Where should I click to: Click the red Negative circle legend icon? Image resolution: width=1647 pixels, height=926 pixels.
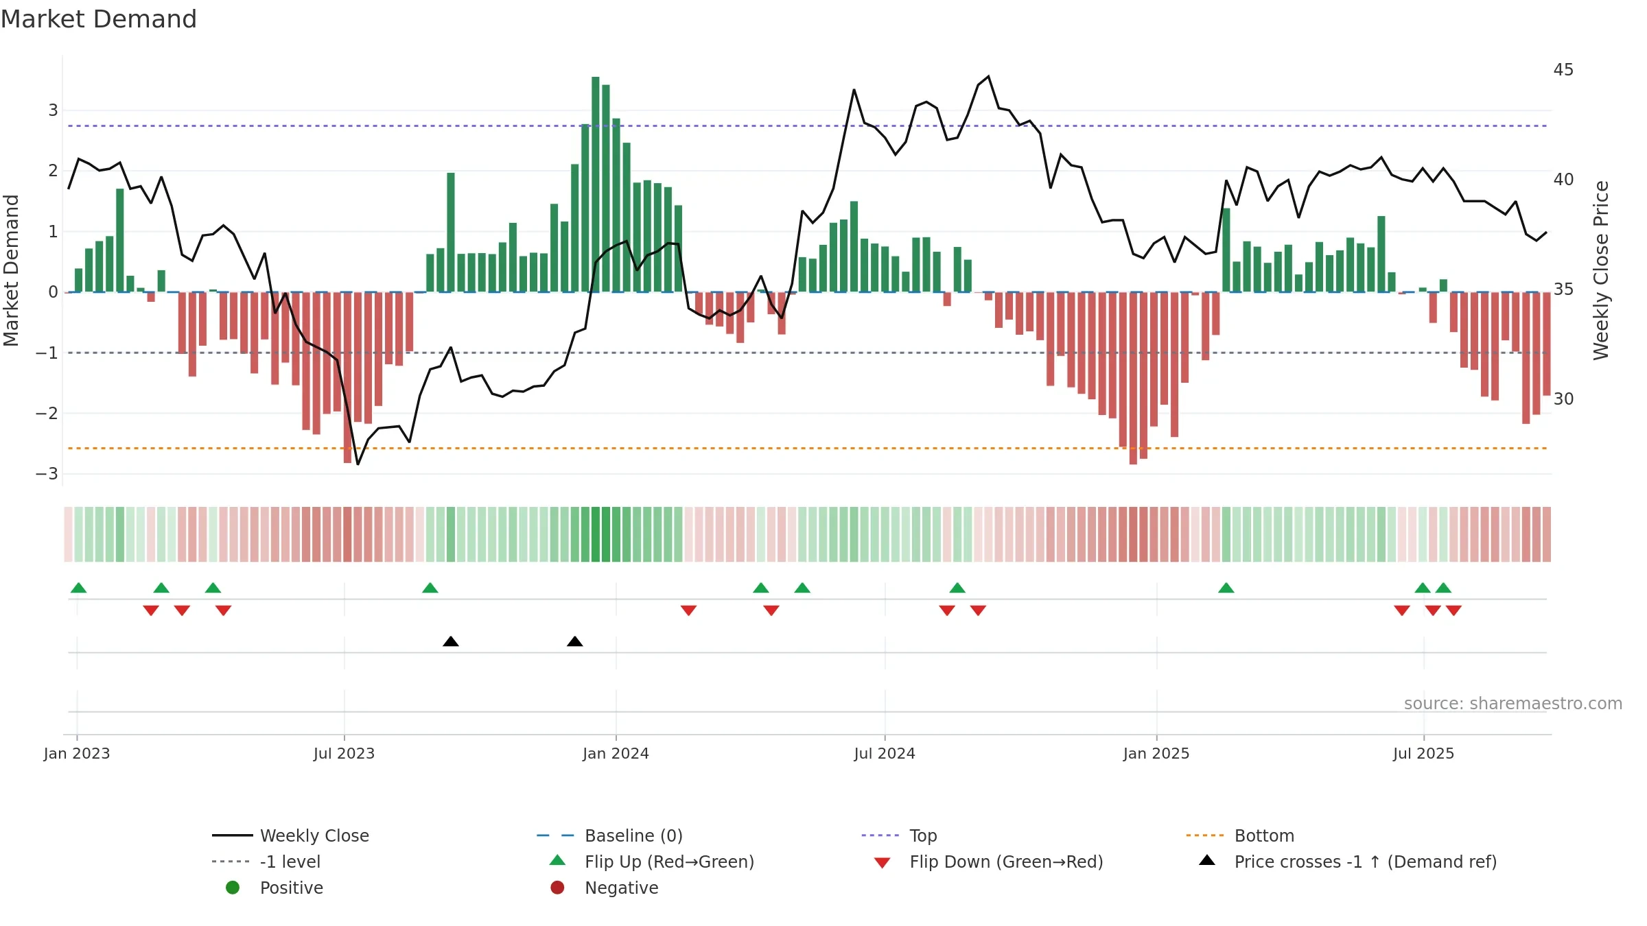point(558,888)
